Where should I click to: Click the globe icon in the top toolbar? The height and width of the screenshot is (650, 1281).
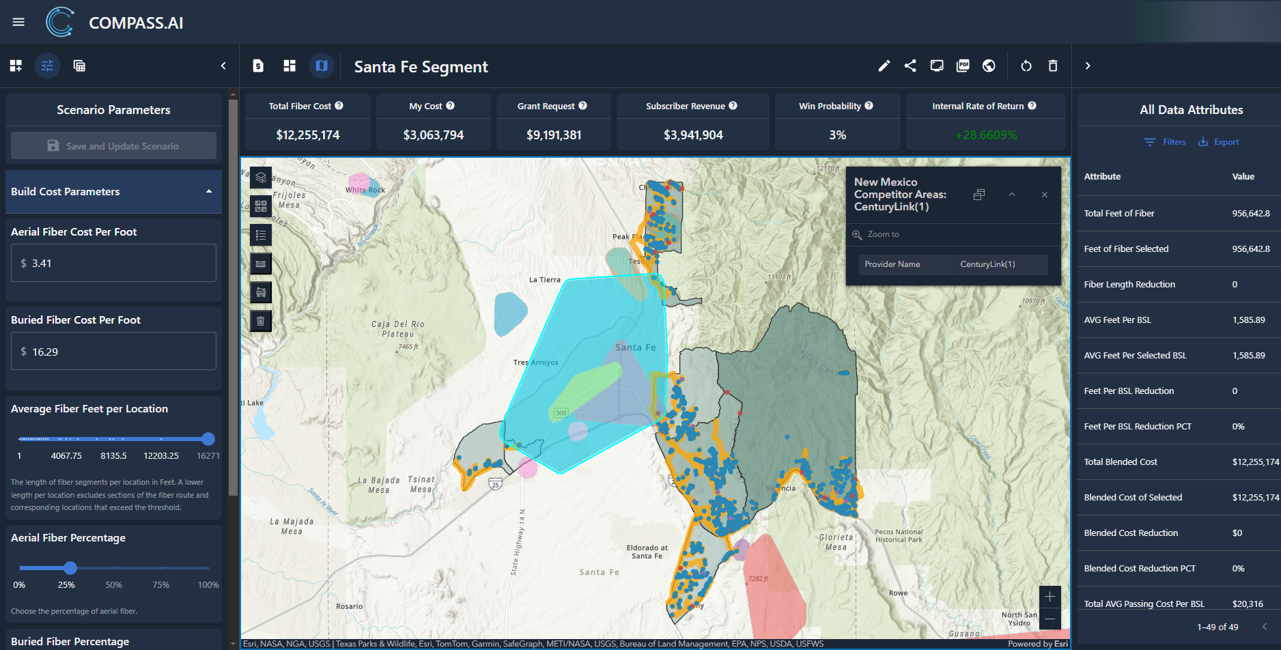[989, 66]
